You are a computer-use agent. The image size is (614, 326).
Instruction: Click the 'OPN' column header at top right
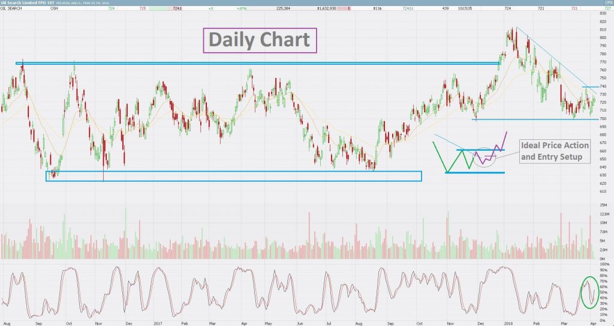pyautogui.click(x=608, y=3)
